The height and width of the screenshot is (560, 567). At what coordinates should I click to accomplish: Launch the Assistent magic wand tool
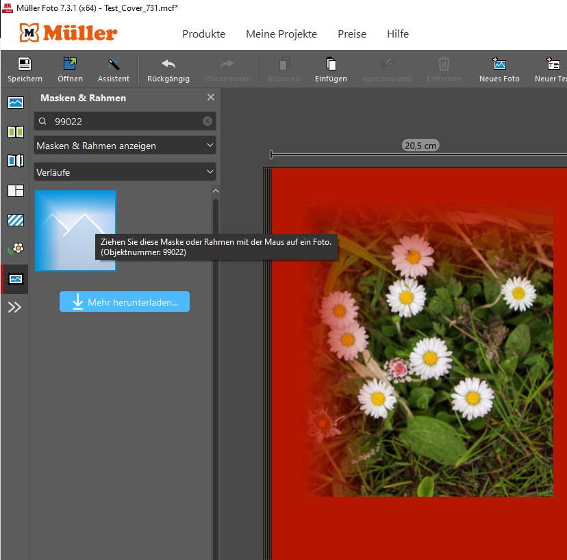pyautogui.click(x=114, y=69)
